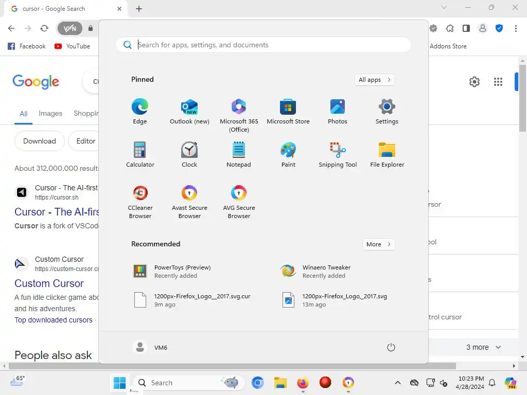
Task: Expand More recommended items
Action: [378, 244]
